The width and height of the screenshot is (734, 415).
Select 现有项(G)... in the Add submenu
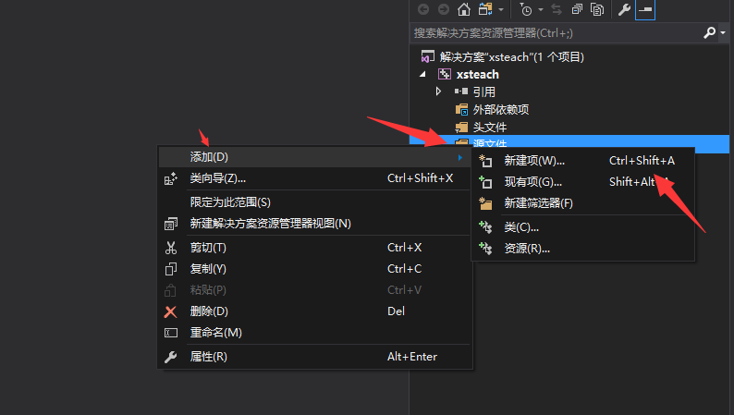pos(532,182)
